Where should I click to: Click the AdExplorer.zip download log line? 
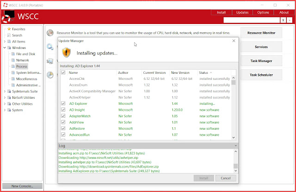coord(109,167)
